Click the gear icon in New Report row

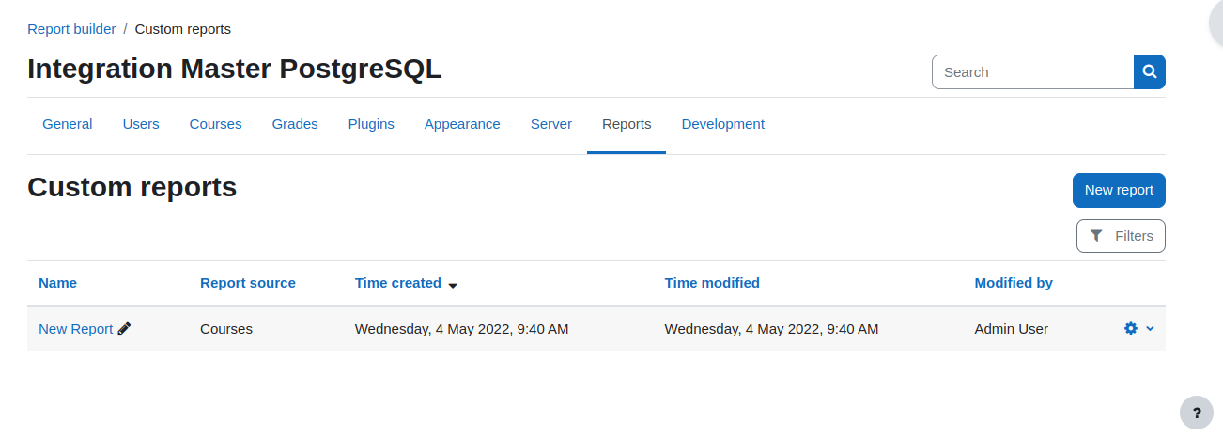pyautogui.click(x=1131, y=328)
